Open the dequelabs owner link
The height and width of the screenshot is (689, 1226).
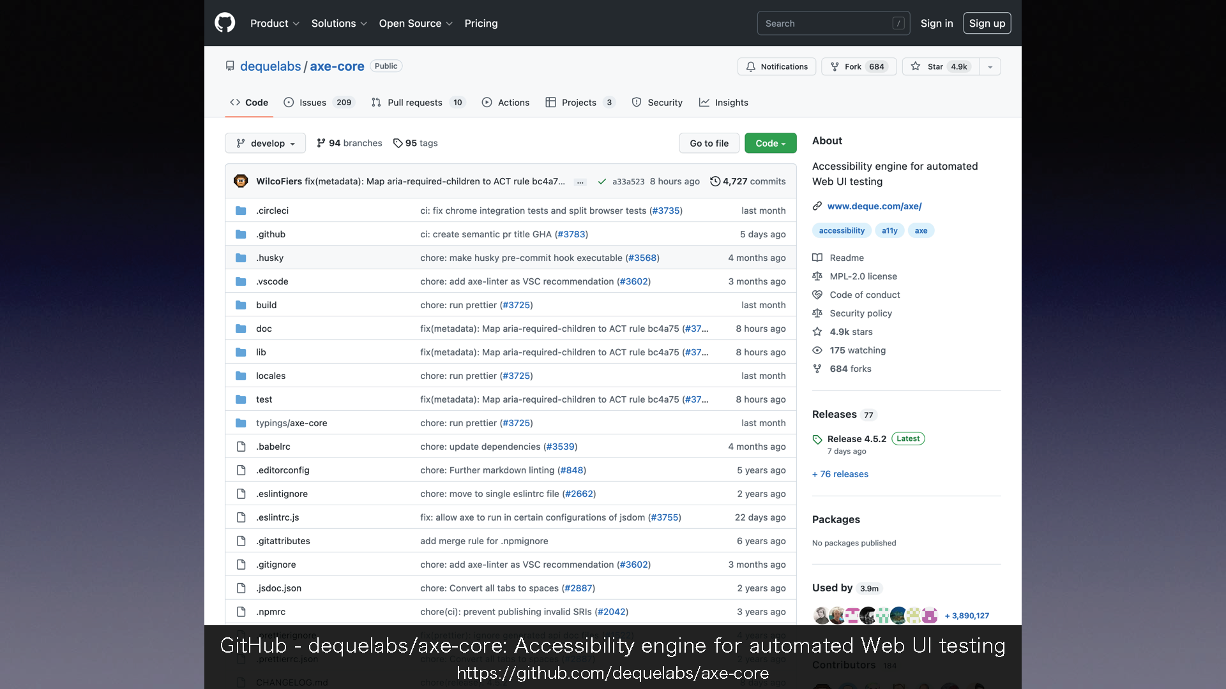(x=270, y=66)
